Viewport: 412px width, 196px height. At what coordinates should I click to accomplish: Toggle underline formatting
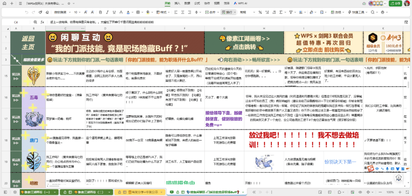(114, 12)
